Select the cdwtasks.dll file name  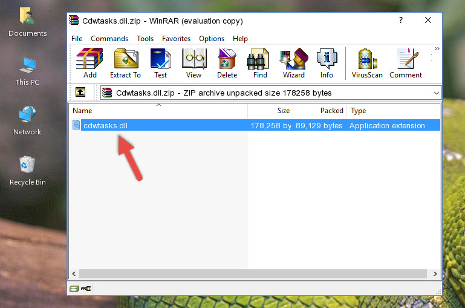pos(105,125)
